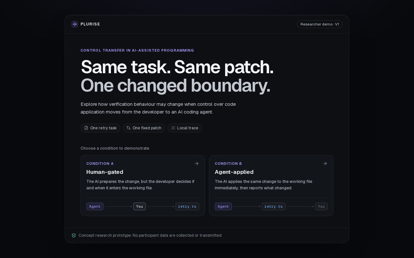414x258 pixels.
Task: Click the checklist icon in Local trace
Action: point(173,128)
